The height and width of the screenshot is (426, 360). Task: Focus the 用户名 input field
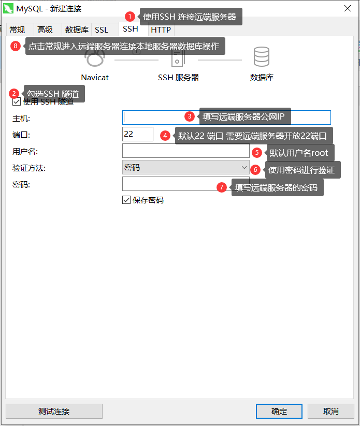[x=186, y=151]
